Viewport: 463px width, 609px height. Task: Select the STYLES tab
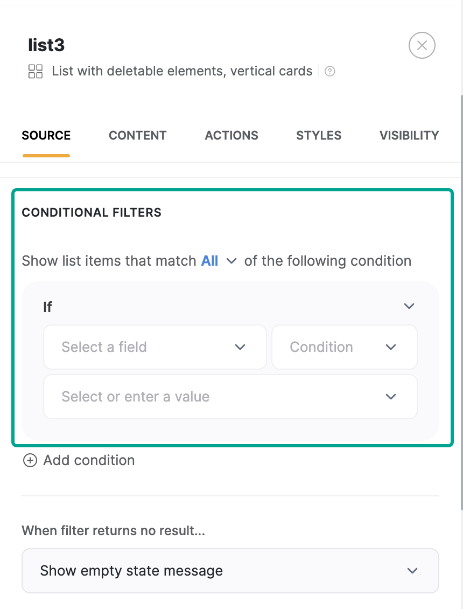[x=319, y=135]
